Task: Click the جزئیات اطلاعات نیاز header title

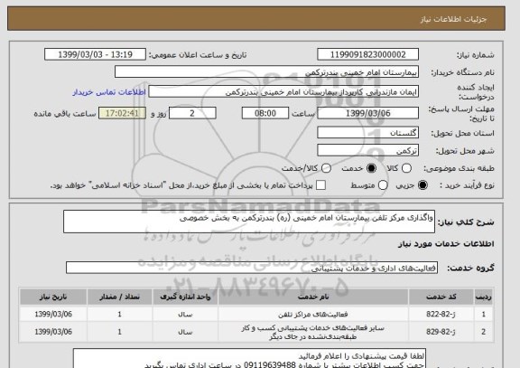Action: coord(454,19)
